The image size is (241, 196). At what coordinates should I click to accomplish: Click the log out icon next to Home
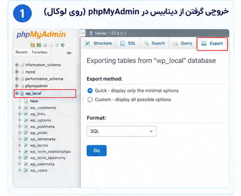(39, 45)
